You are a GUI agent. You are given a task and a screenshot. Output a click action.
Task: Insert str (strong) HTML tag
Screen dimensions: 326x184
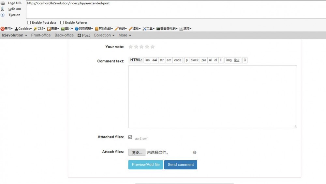[x=162, y=60]
